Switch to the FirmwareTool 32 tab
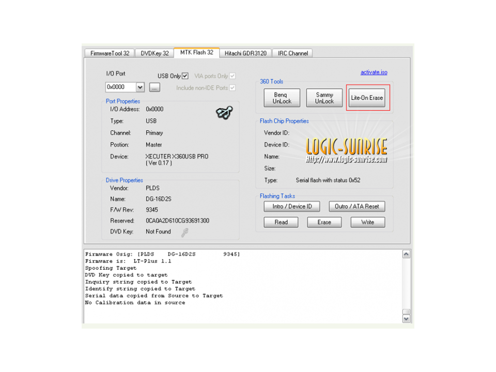 pyautogui.click(x=110, y=53)
